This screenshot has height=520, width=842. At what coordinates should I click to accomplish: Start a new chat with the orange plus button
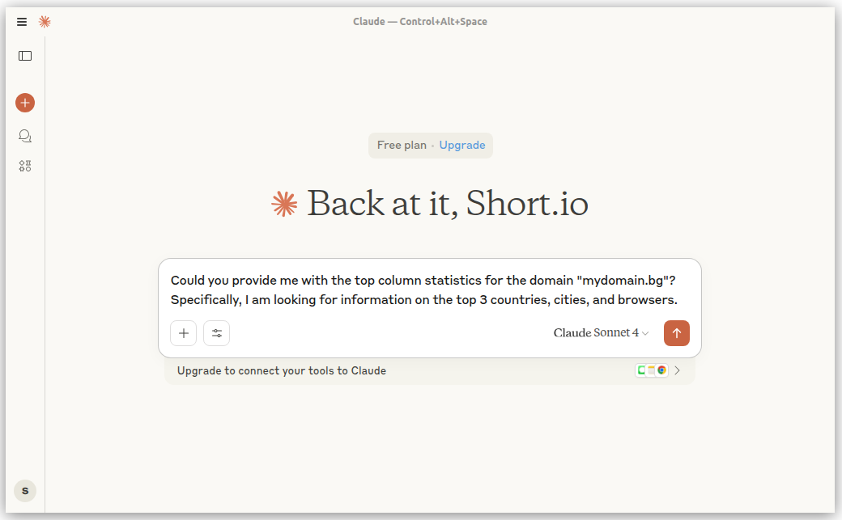click(25, 103)
